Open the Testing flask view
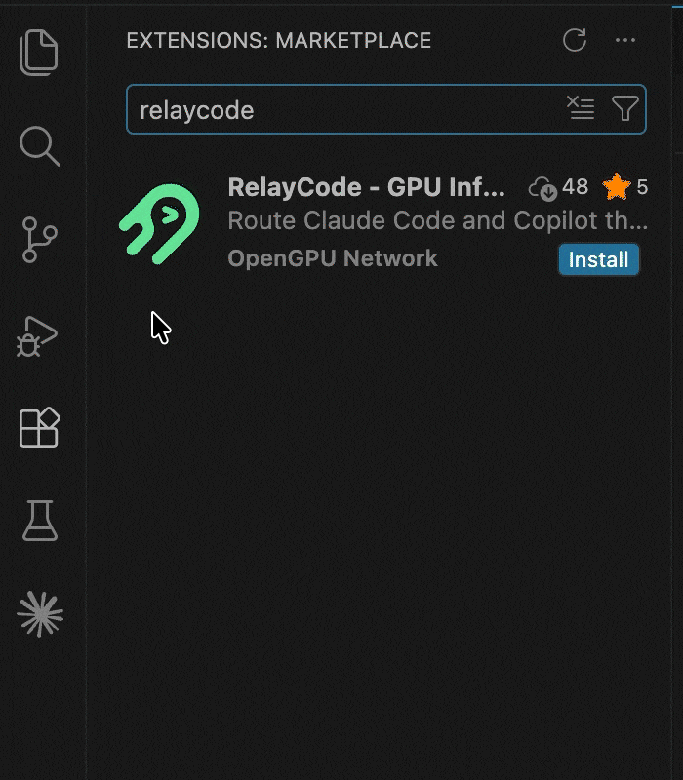The width and height of the screenshot is (683, 780). click(x=40, y=521)
